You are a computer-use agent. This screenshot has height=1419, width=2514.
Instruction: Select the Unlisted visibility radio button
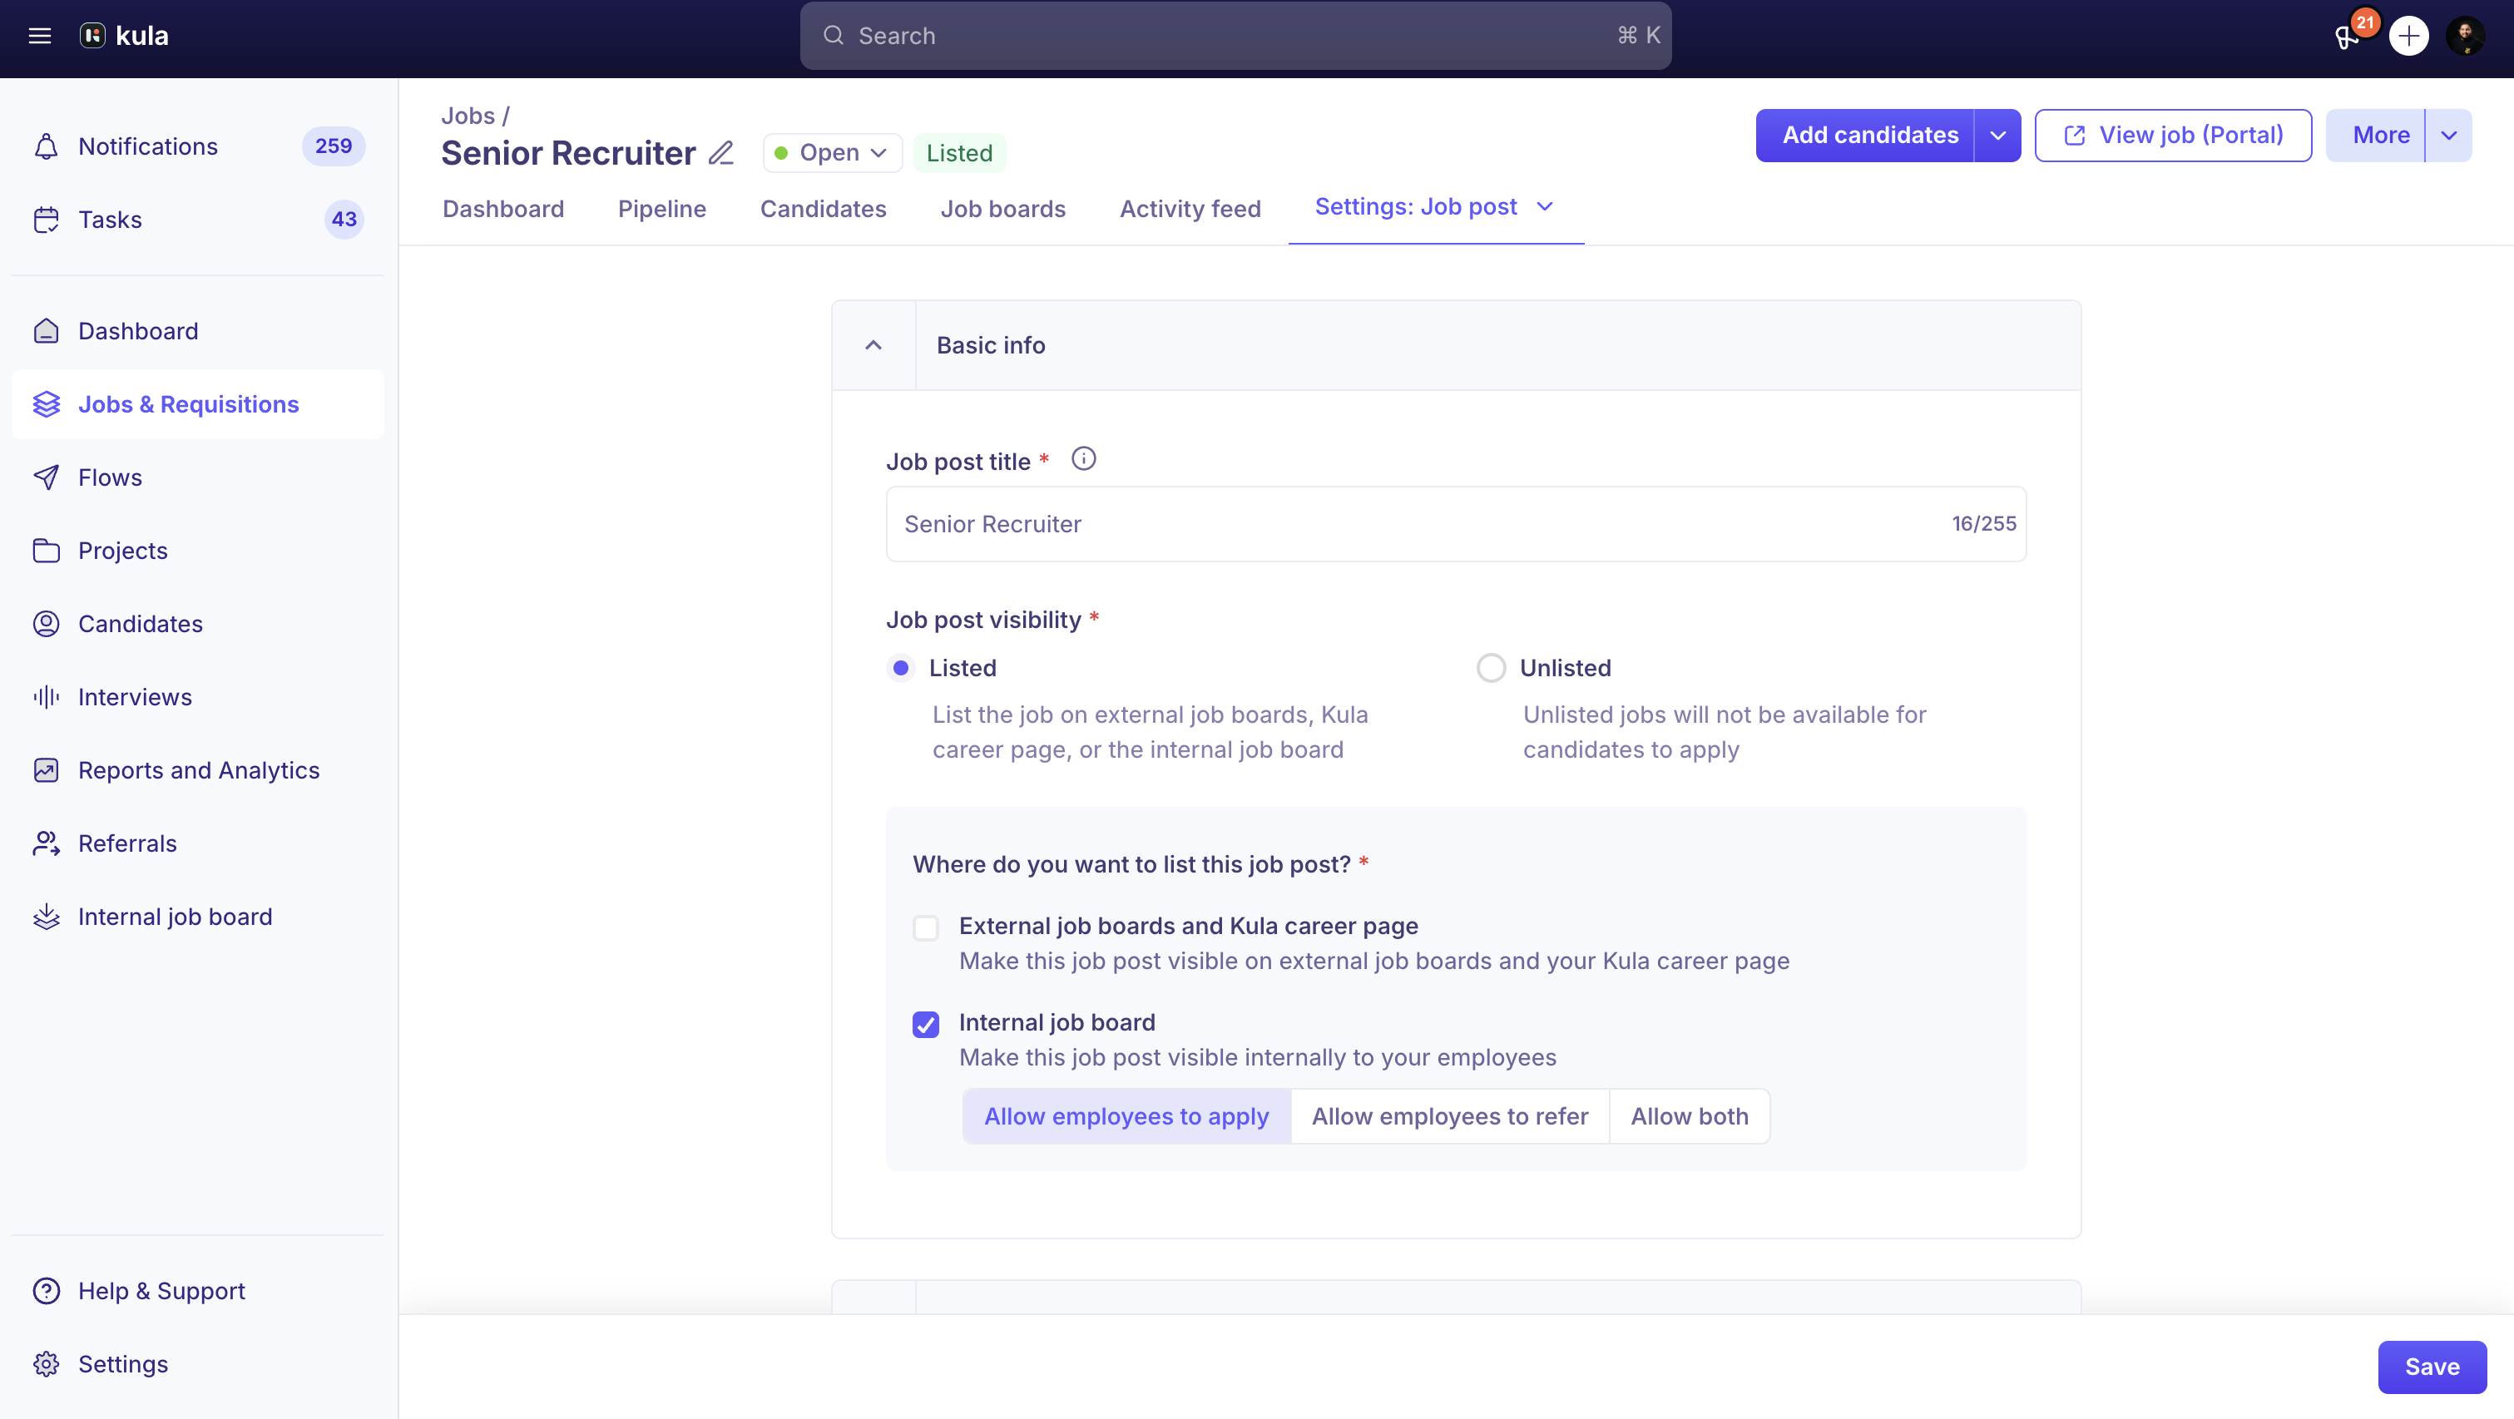[1490, 668]
